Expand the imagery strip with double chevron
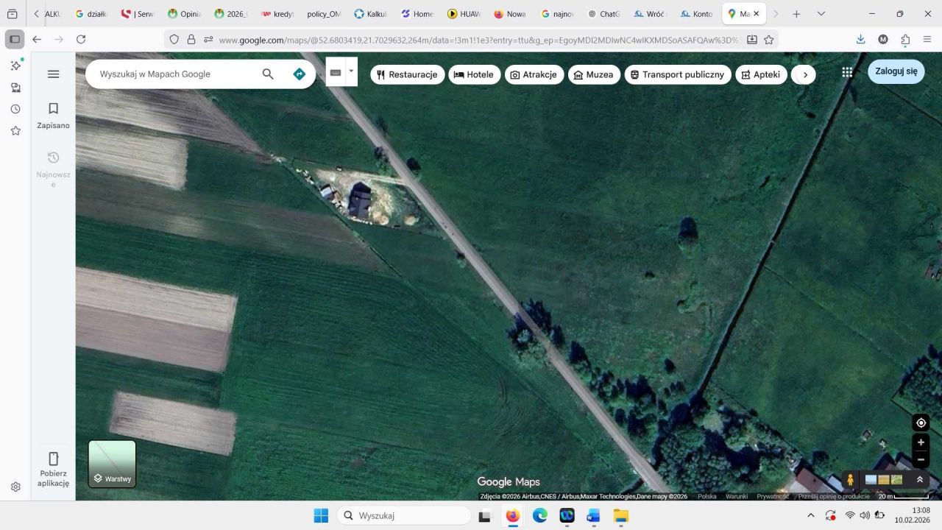The width and height of the screenshot is (942, 530). pos(919,480)
